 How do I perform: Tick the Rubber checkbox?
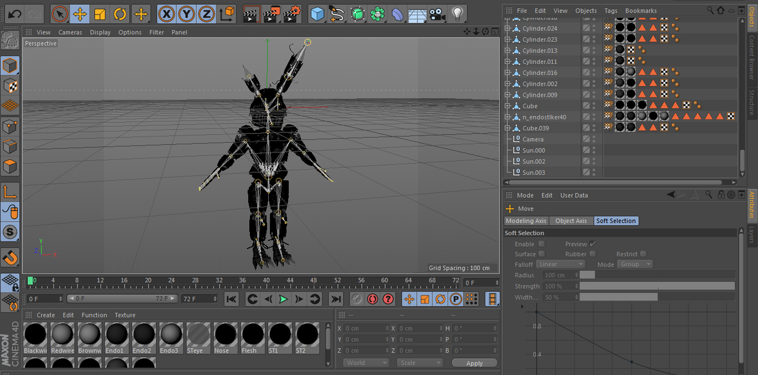coord(593,254)
